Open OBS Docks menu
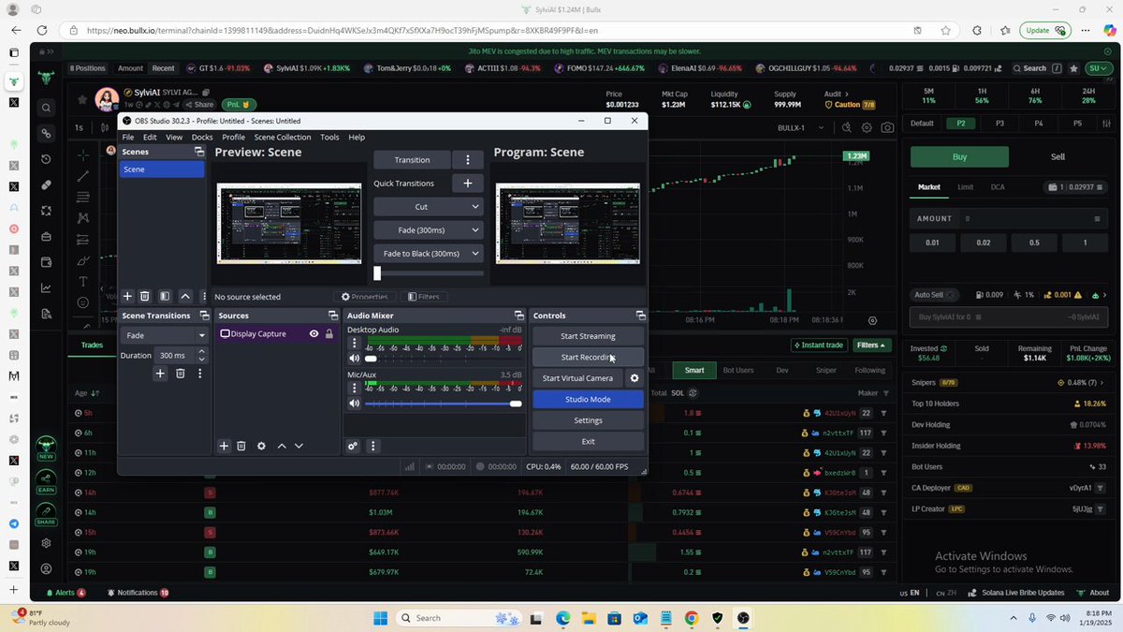Image resolution: width=1123 pixels, height=632 pixels. pos(202,137)
